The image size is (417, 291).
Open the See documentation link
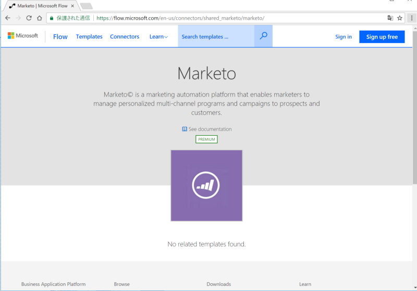click(x=210, y=129)
